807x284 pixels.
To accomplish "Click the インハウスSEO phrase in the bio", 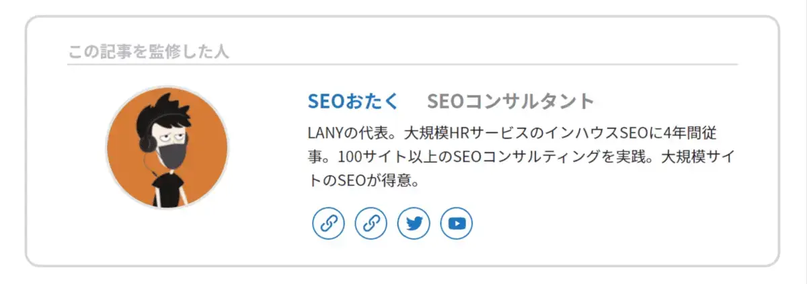I will (613, 132).
